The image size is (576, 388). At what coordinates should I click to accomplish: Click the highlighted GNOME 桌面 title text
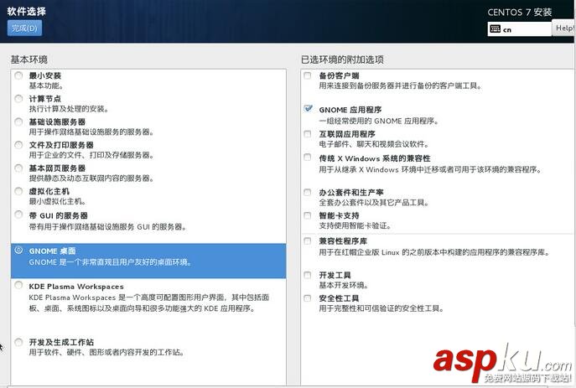pos(53,251)
